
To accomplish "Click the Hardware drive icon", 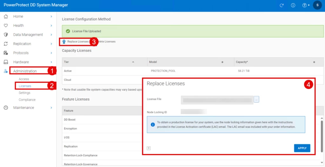I will pyautogui.click(x=6, y=62).
